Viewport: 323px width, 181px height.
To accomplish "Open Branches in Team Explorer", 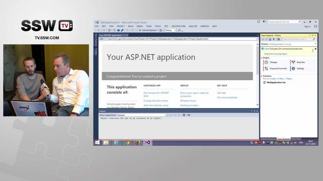I will point(301,62).
